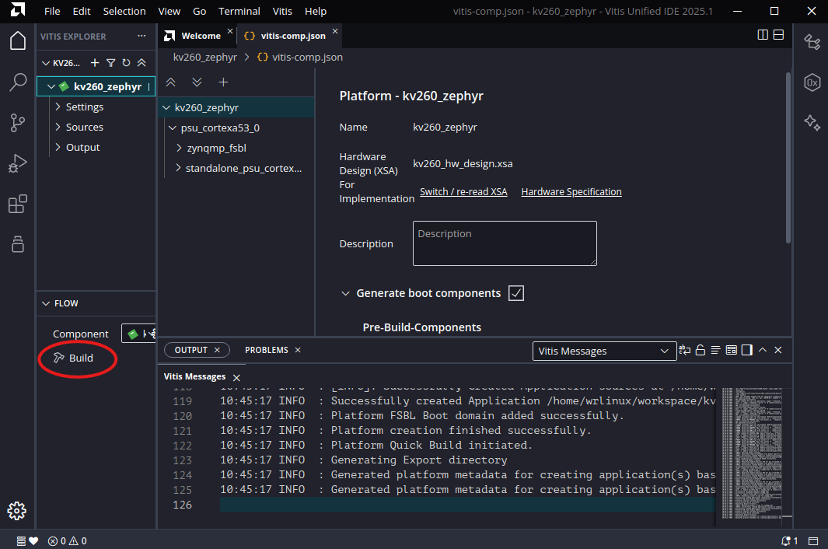Open the Run and Debug view

(17, 164)
